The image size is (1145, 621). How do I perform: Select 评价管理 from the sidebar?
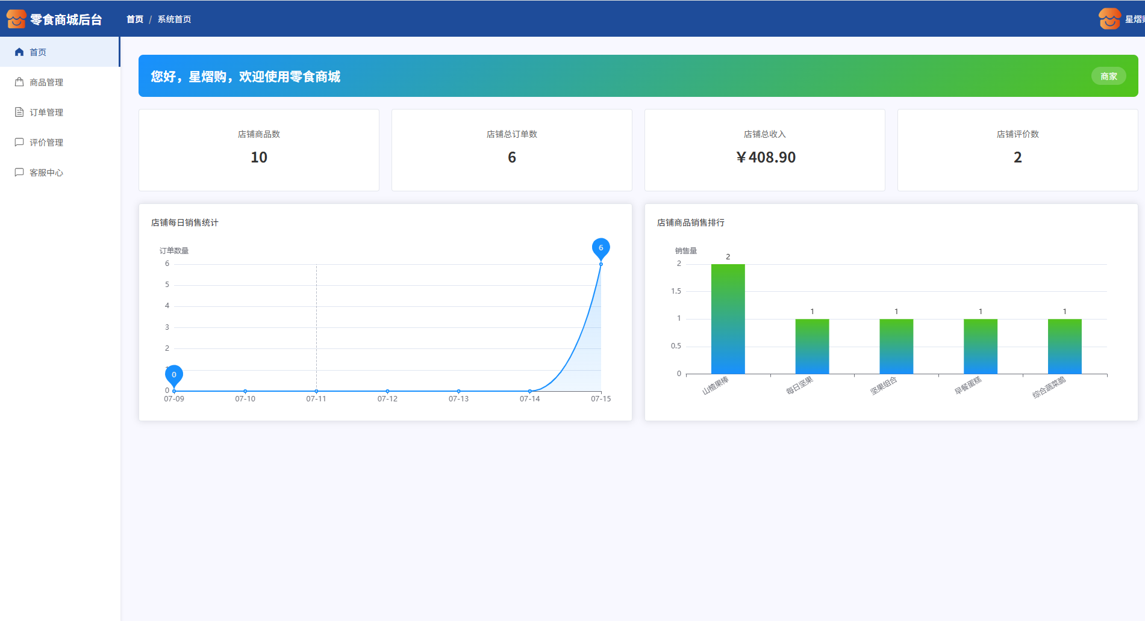(46, 143)
